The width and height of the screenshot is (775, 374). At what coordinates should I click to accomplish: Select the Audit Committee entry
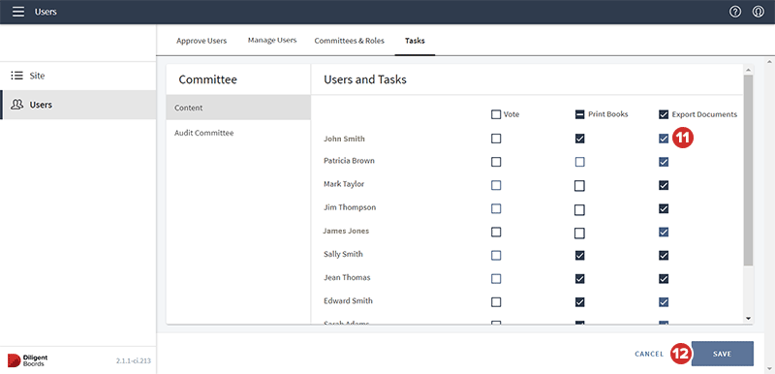click(x=204, y=133)
